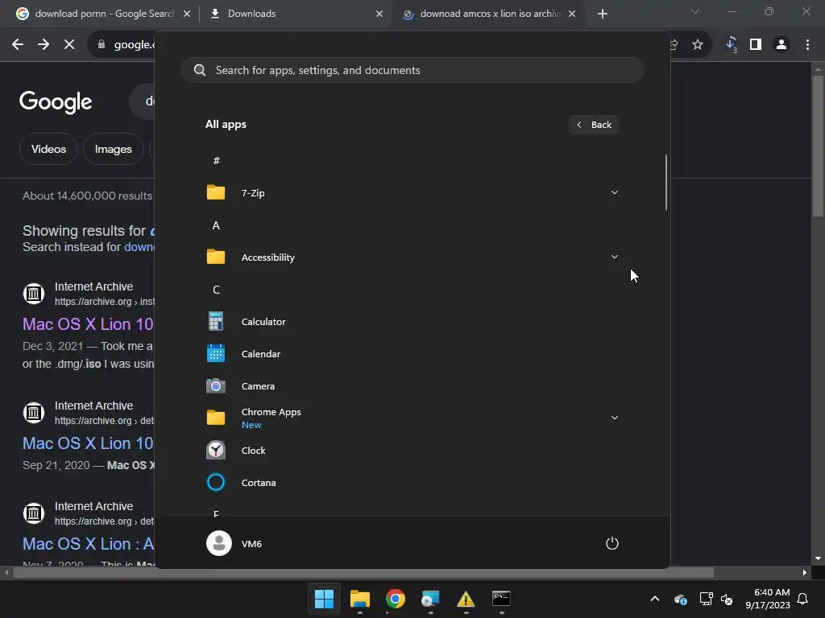The image size is (825, 618).
Task: Go back in Chrome browser history
Action: (18, 45)
